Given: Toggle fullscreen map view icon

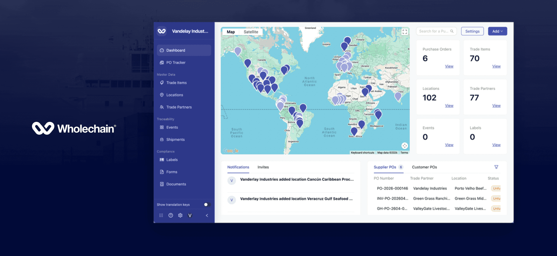Looking at the screenshot, I should pyautogui.click(x=405, y=32).
